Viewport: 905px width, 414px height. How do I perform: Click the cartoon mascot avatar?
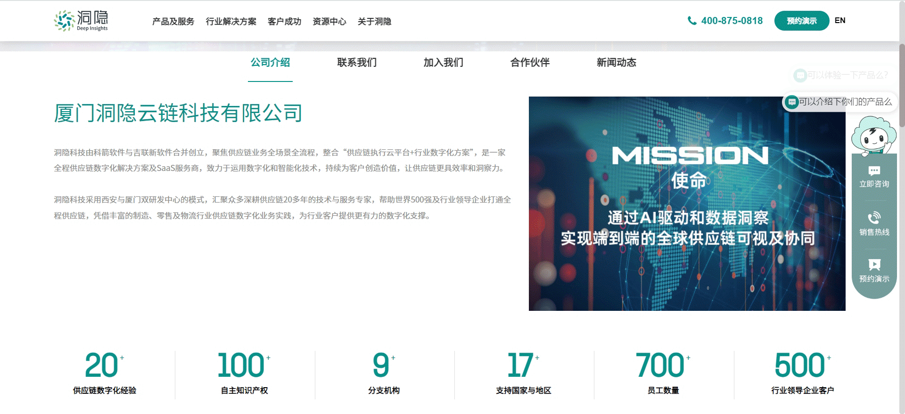pyautogui.click(x=873, y=137)
